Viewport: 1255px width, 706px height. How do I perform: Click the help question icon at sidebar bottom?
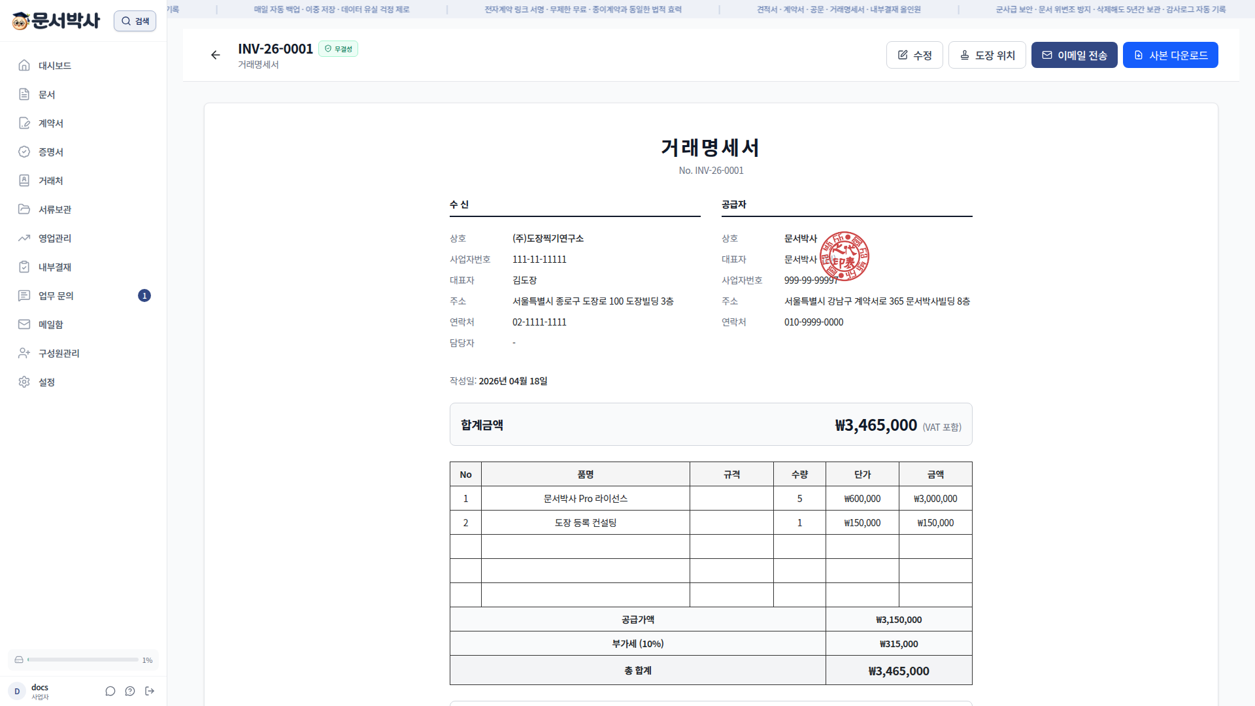tap(130, 691)
